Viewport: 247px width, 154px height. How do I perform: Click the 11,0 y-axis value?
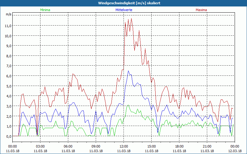tap(8, 26)
